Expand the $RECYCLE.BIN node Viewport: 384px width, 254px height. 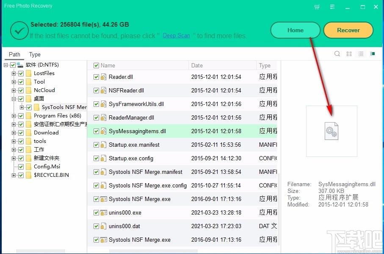pos(14,175)
